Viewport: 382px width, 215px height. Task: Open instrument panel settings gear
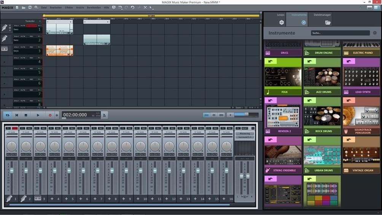coord(375,33)
